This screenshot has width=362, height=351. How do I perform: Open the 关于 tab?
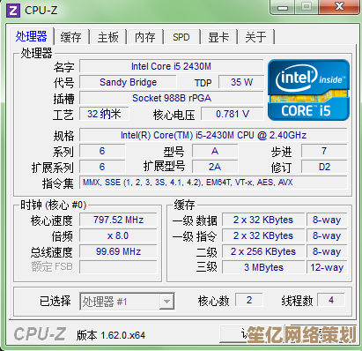[x=255, y=37]
